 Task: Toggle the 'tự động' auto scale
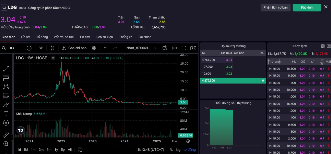(x=189, y=150)
